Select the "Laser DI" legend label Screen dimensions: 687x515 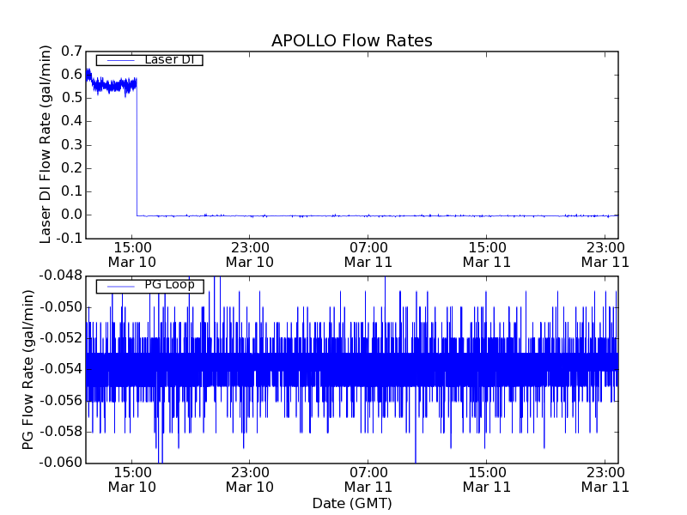pos(168,59)
